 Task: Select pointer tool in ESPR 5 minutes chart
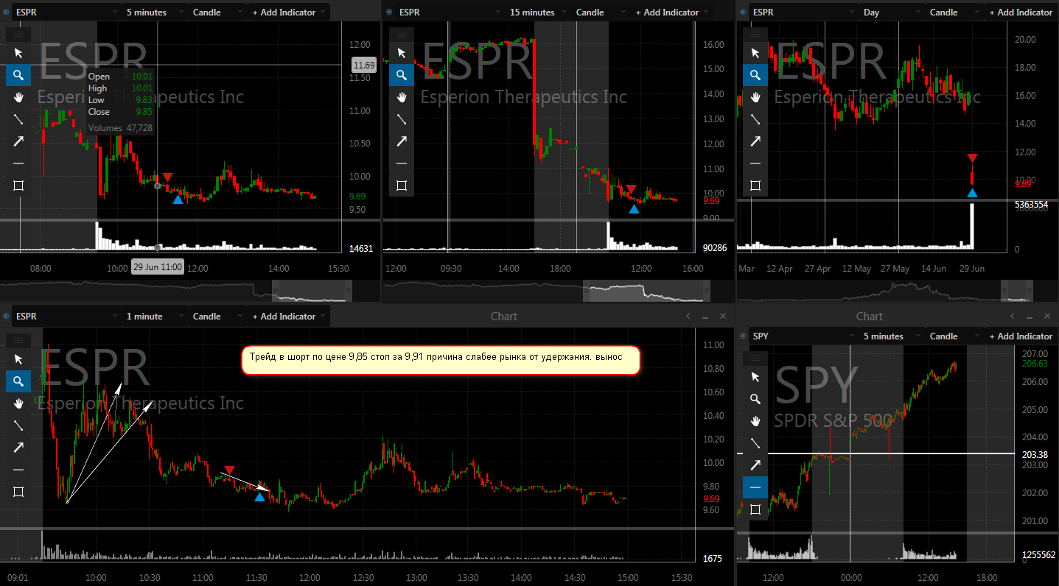click(x=18, y=53)
